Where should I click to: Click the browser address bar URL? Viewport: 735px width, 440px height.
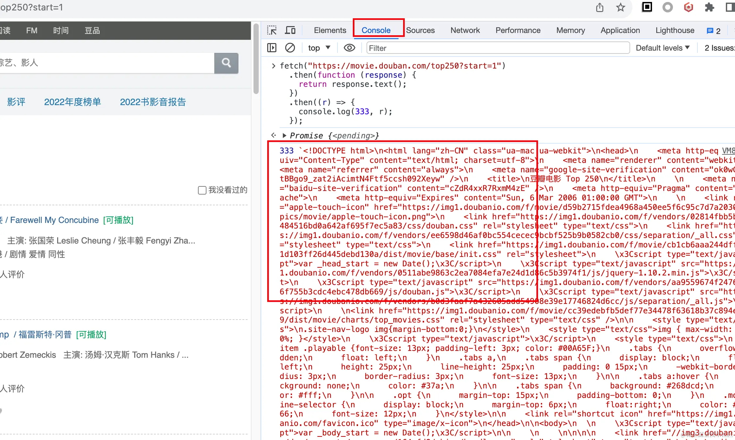point(31,7)
